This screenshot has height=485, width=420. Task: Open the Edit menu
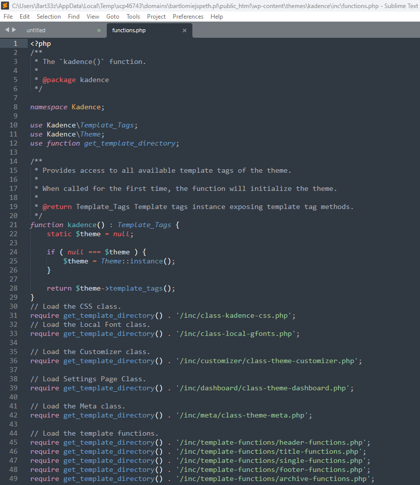[x=24, y=16]
